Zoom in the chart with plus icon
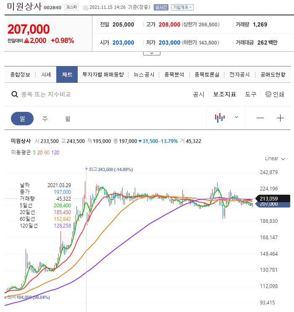Viewport: 294px width, 312px height. pos(281,118)
